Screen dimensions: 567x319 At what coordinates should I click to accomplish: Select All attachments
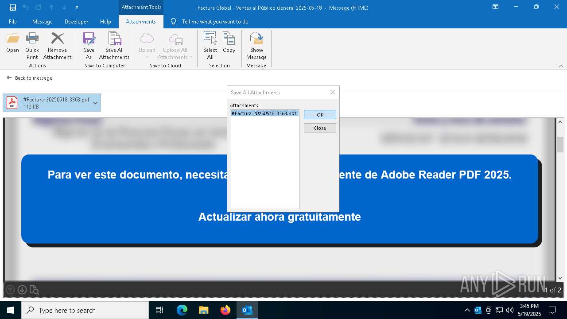tap(210, 46)
